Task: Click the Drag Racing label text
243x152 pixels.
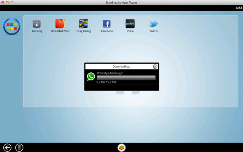Action: tap(84, 31)
